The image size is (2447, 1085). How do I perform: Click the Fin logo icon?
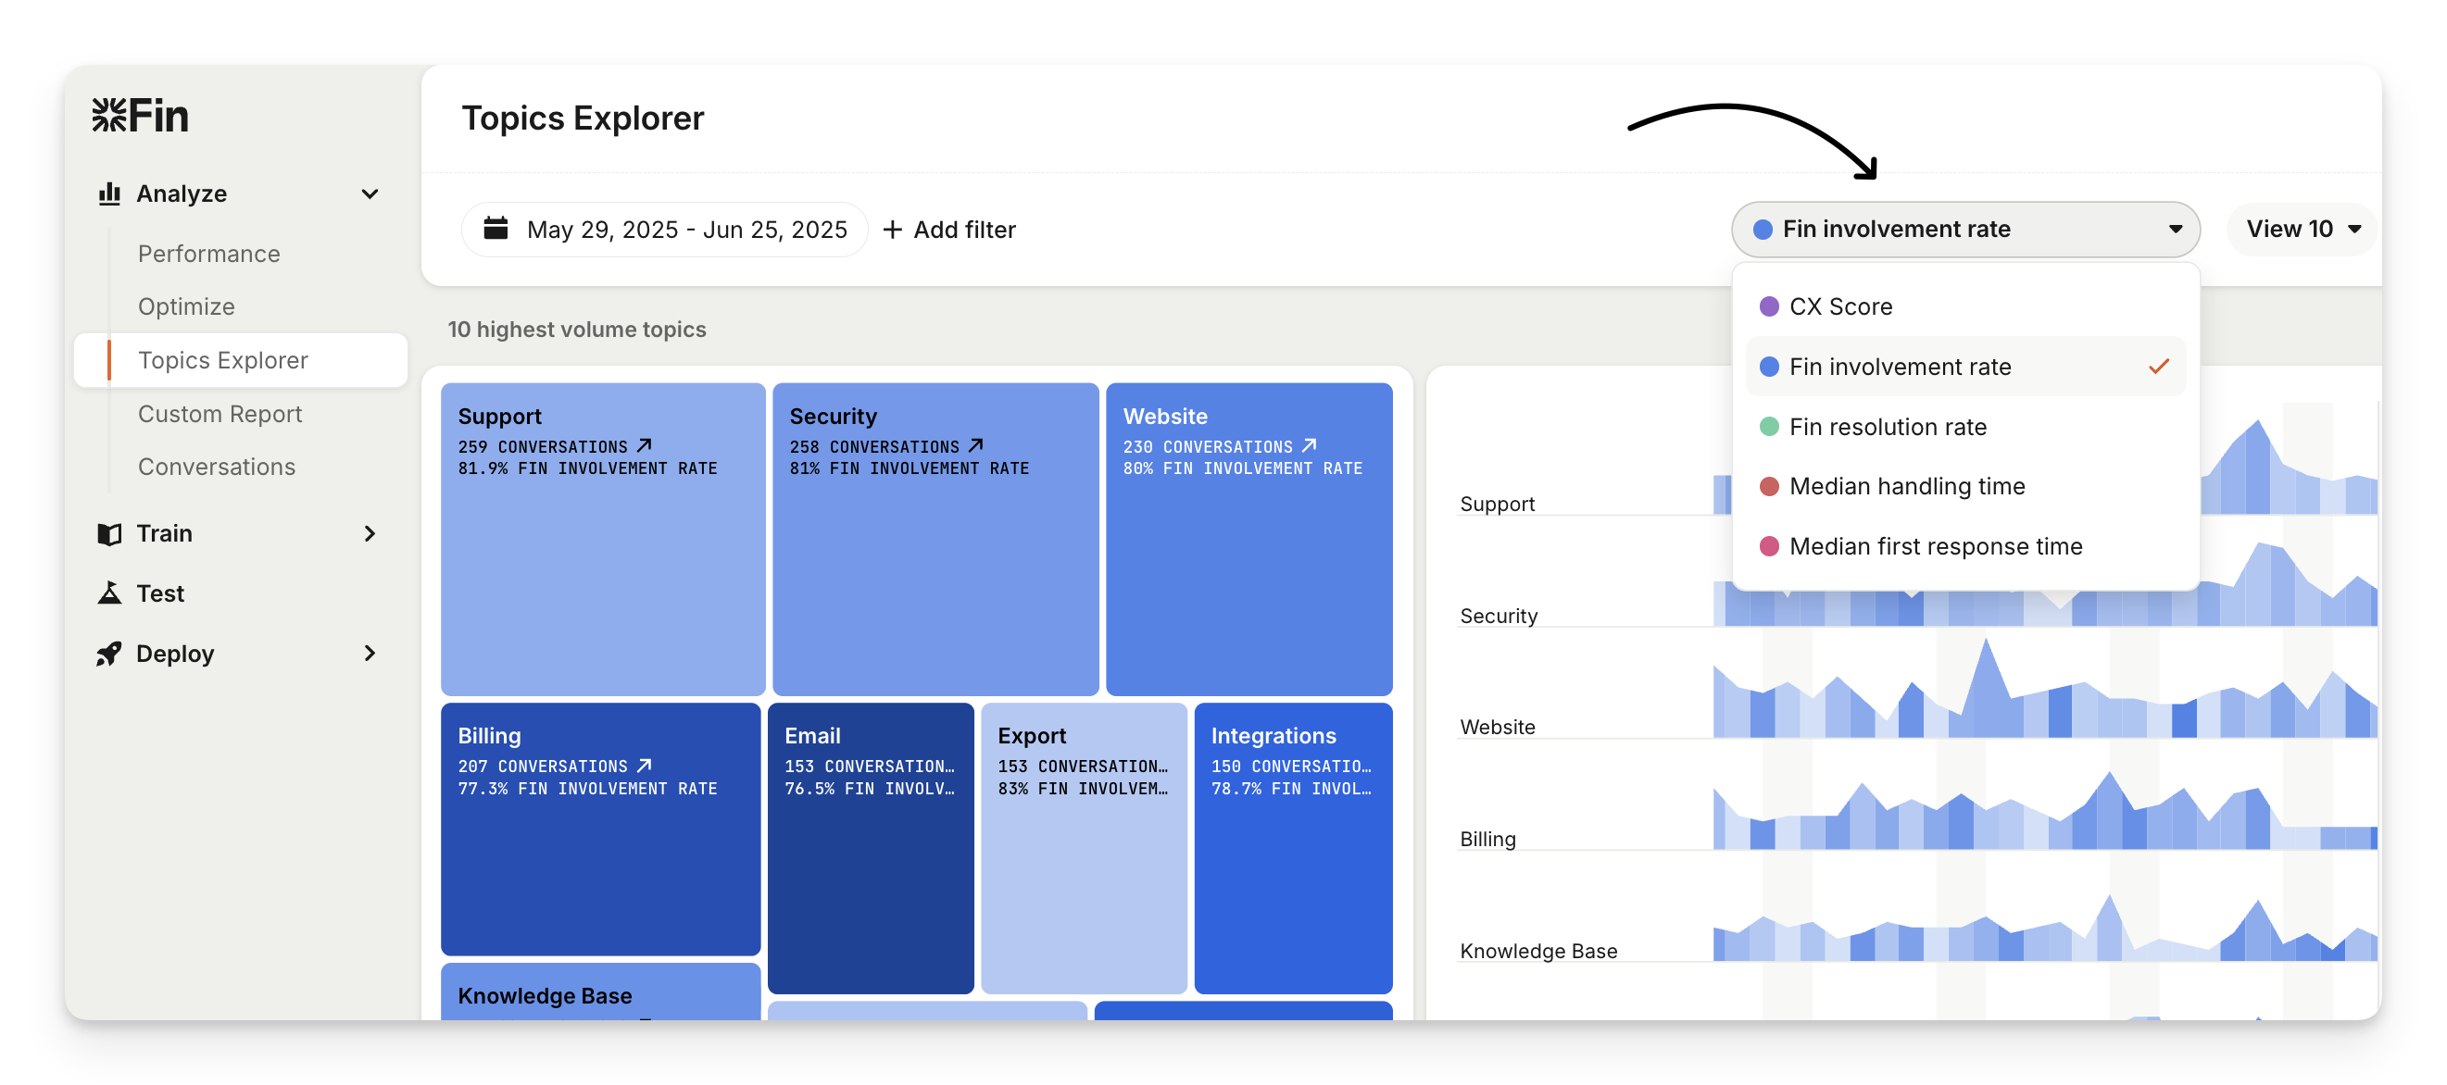click(109, 115)
